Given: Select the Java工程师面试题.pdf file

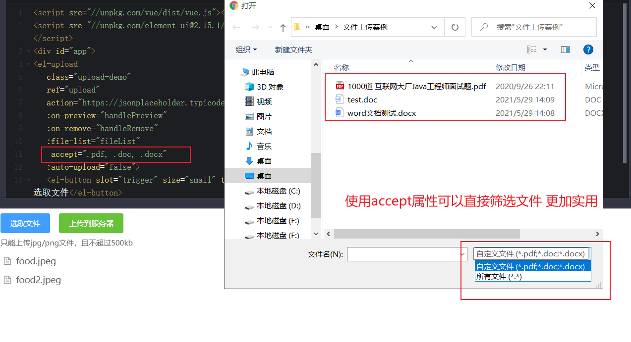Looking at the screenshot, I should tap(416, 86).
